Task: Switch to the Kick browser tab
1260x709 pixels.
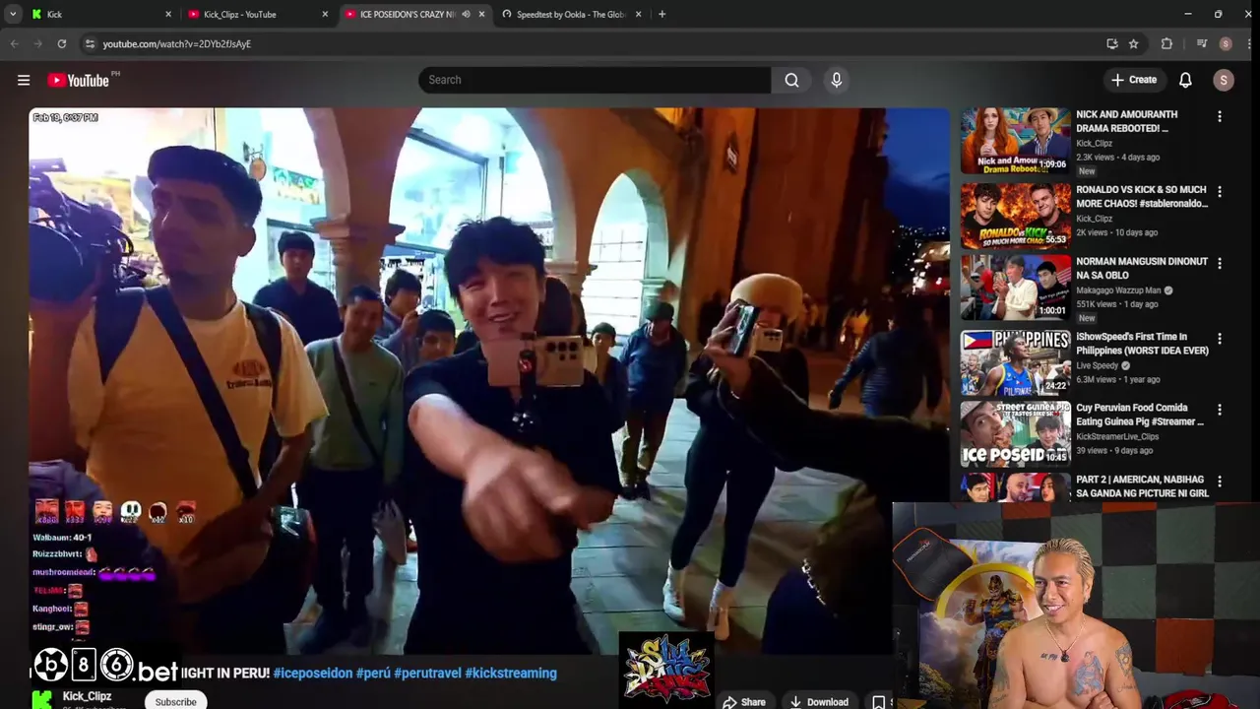Action: (x=98, y=14)
